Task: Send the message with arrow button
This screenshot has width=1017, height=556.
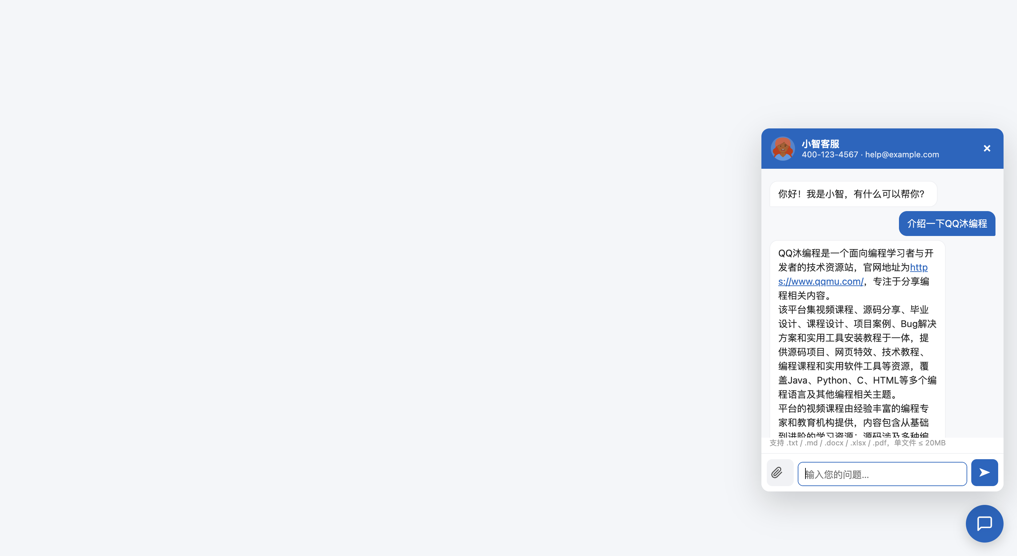Action: tap(984, 472)
